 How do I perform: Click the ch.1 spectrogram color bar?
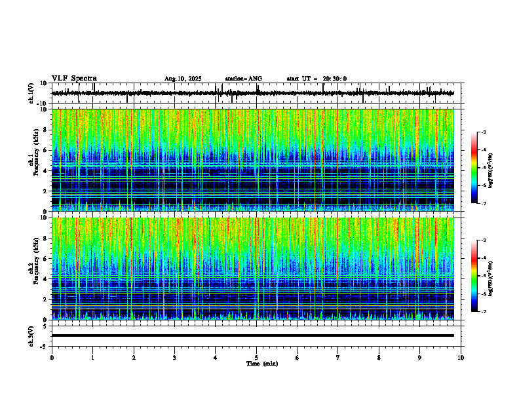coord(474,168)
